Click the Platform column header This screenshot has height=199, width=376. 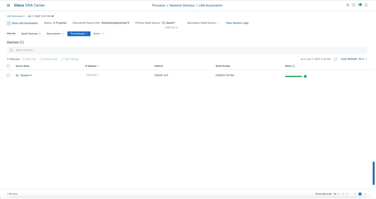(159, 66)
